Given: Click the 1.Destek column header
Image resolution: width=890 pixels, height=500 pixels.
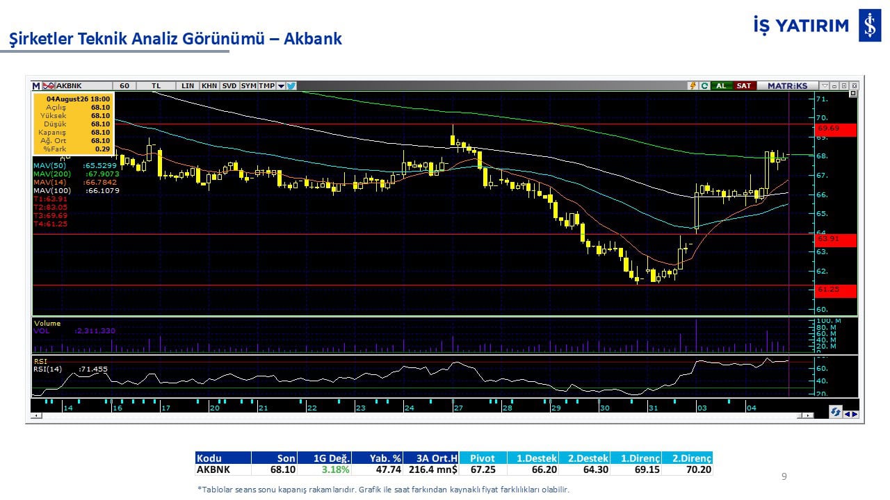Looking at the screenshot, I should (533, 458).
